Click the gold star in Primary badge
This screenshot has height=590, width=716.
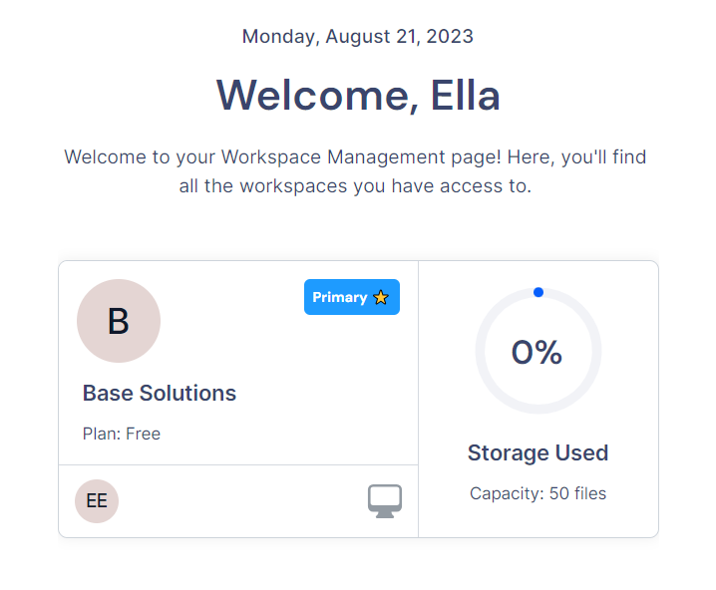tap(381, 297)
